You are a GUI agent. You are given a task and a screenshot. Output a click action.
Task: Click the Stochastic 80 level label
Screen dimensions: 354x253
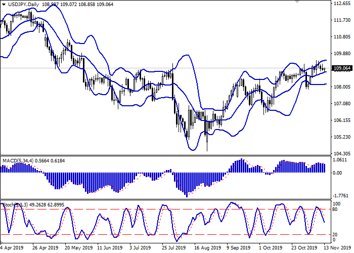(335, 208)
